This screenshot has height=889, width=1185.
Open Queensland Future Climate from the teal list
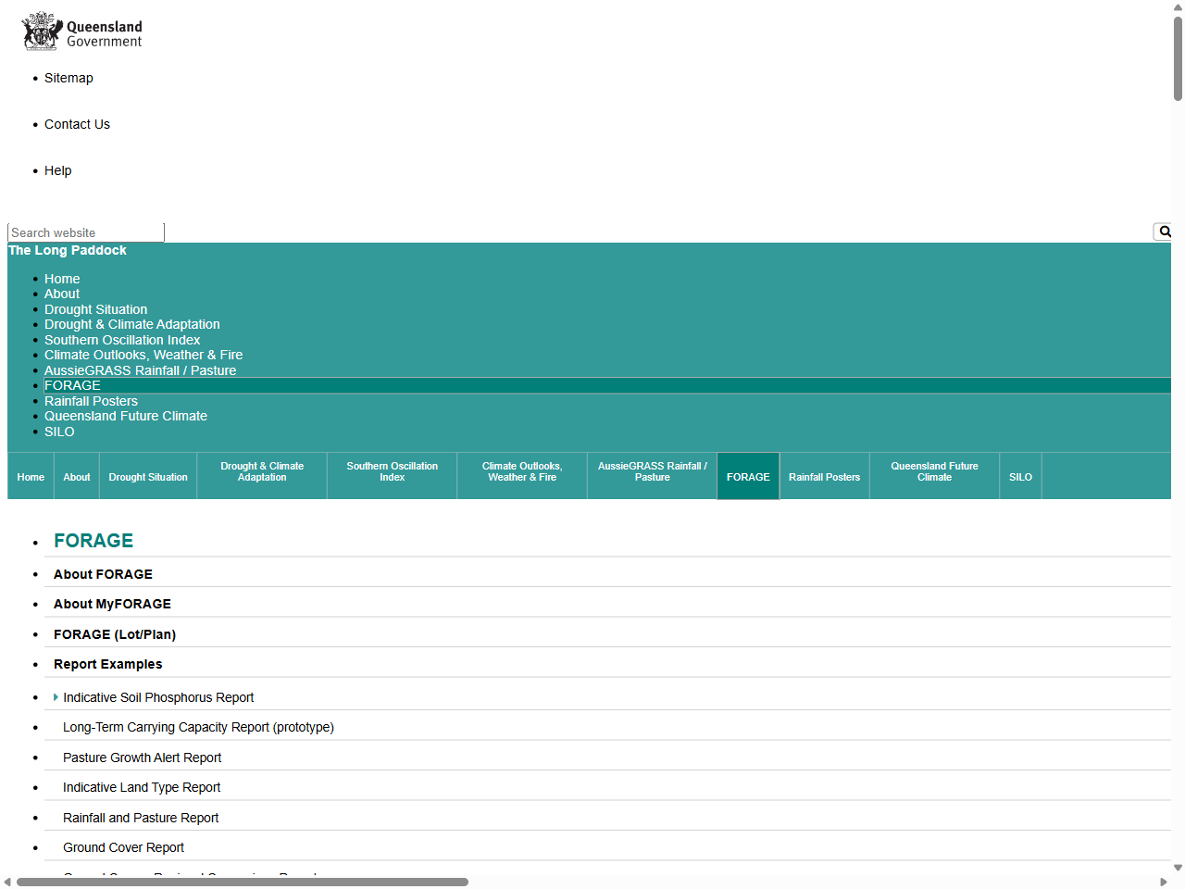coord(125,416)
